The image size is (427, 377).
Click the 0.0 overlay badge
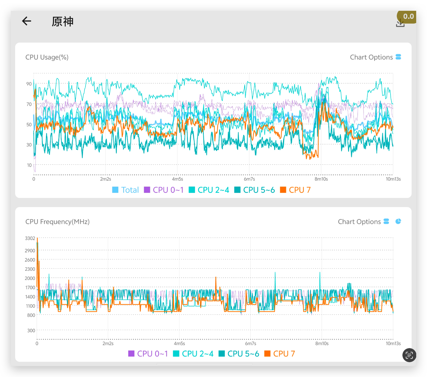(x=408, y=16)
